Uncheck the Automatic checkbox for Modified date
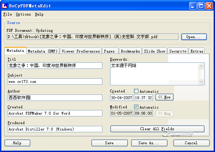 (136, 107)
